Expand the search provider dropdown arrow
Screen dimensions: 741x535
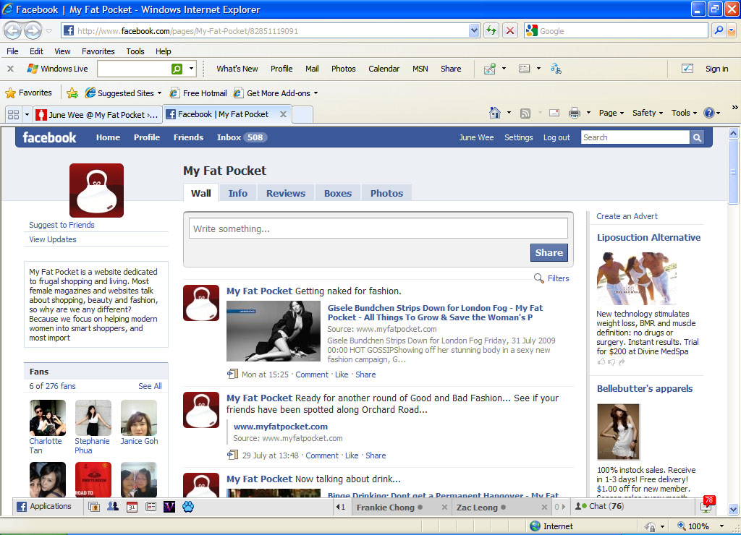point(732,30)
